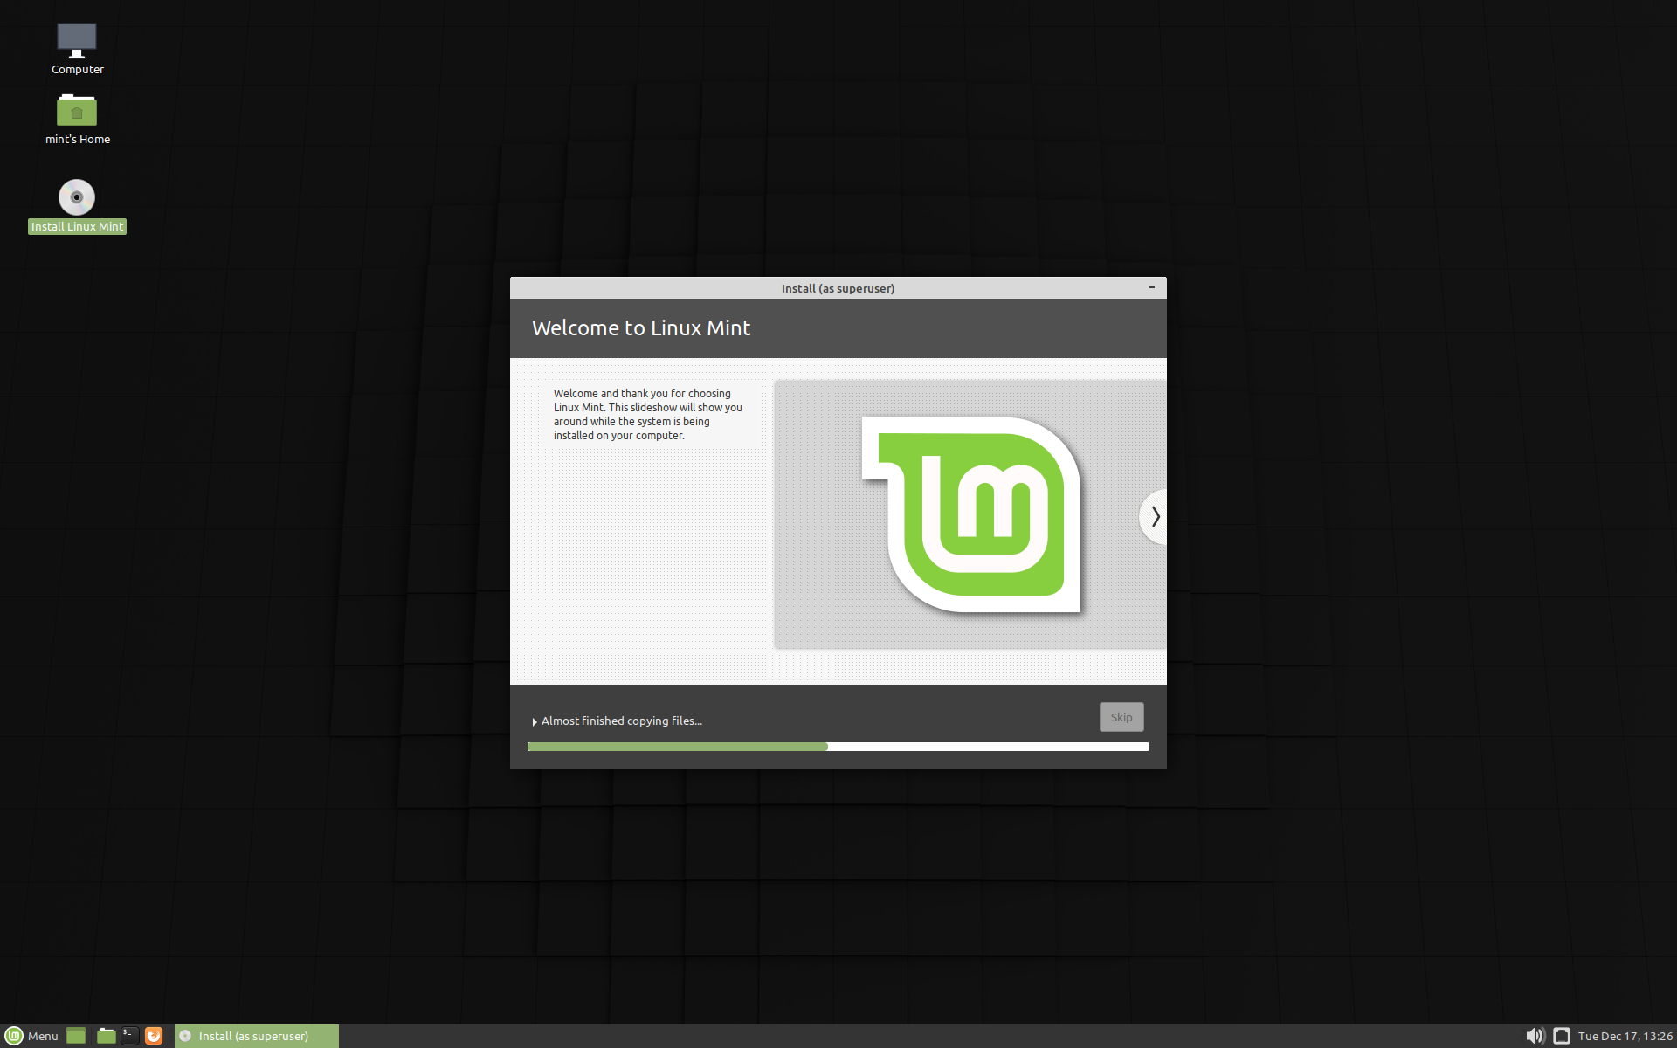
Task: Click the Welcome to Linux Mint header
Action: 641,328
